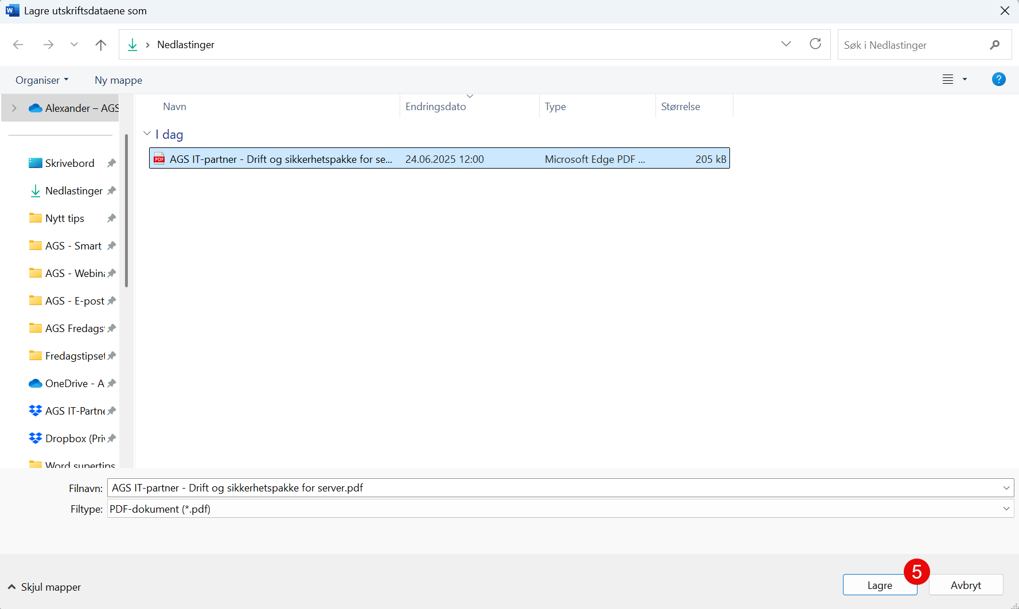
Task: Open AGS IT-Partner Dropbox in sidebar
Action: click(x=67, y=411)
